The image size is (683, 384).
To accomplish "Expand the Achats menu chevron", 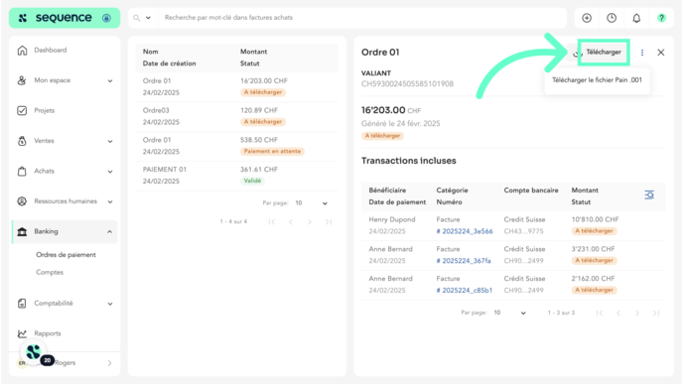I will pos(110,171).
